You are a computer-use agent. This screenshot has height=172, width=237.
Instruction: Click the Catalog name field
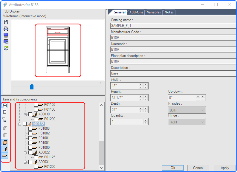pyautogui.click(x=174, y=25)
